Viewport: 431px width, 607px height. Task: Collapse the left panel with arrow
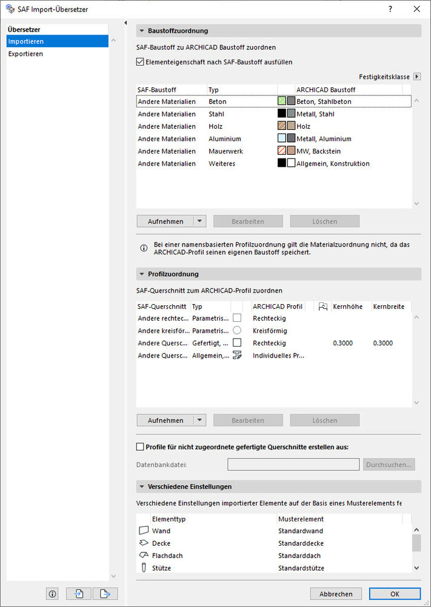click(x=125, y=23)
